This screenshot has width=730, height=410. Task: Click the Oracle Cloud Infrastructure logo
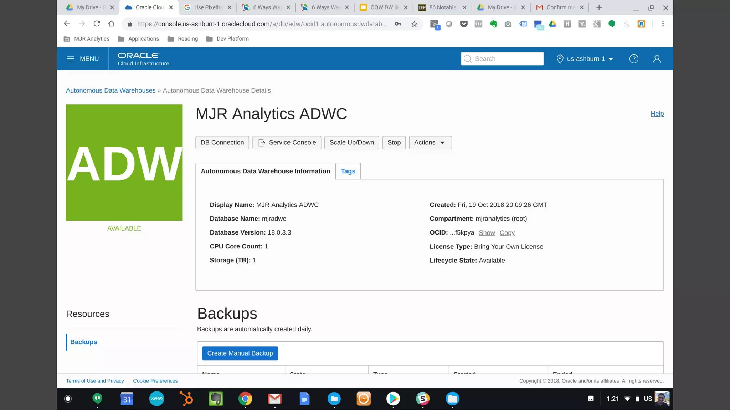[x=143, y=59]
